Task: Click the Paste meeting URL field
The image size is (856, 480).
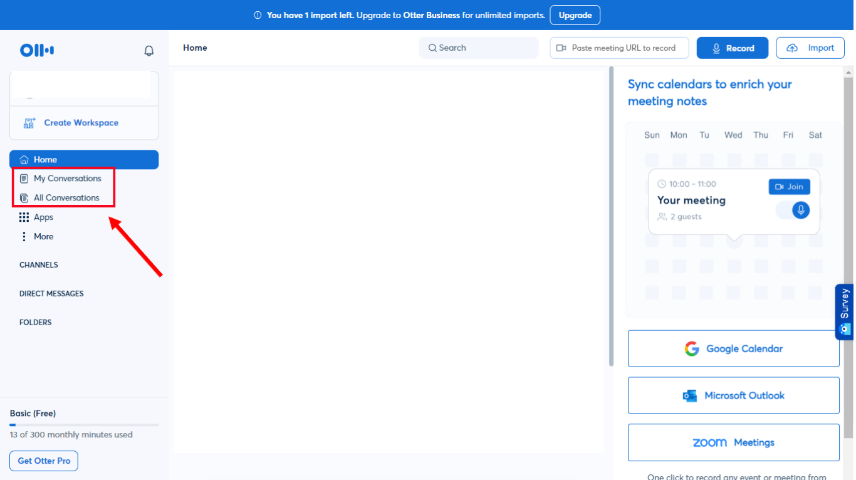Action: [619, 48]
